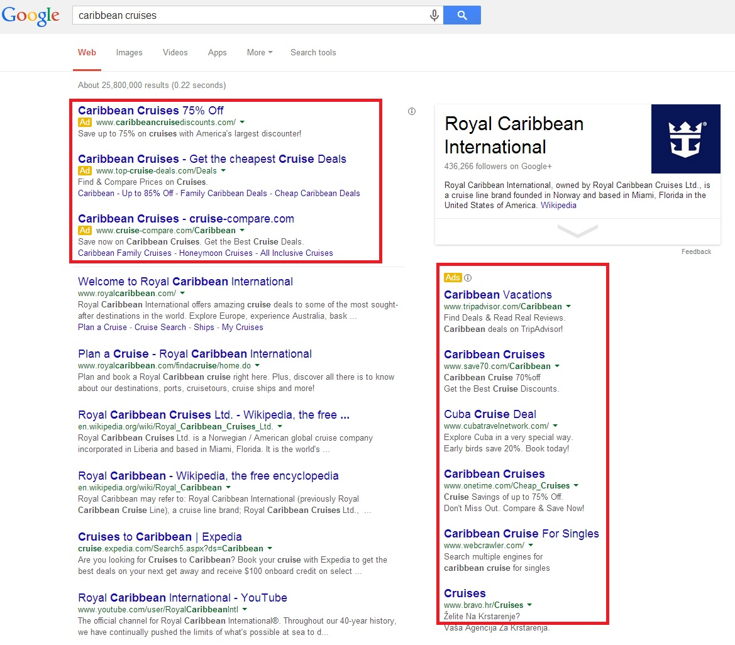Expand the Royal Caribbean knowledge panel chevron
The height and width of the screenshot is (645, 735).
[x=577, y=232]
